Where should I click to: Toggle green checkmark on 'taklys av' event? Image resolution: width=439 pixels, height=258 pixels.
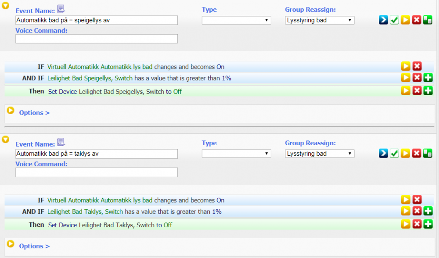[x=394, y=154]
